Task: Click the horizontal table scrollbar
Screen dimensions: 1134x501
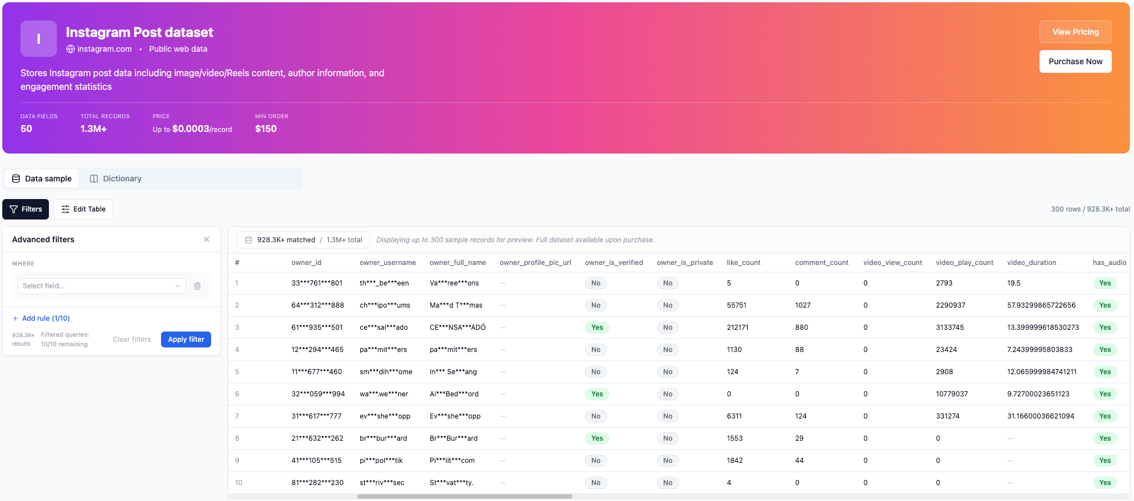Action: (464, 496)
